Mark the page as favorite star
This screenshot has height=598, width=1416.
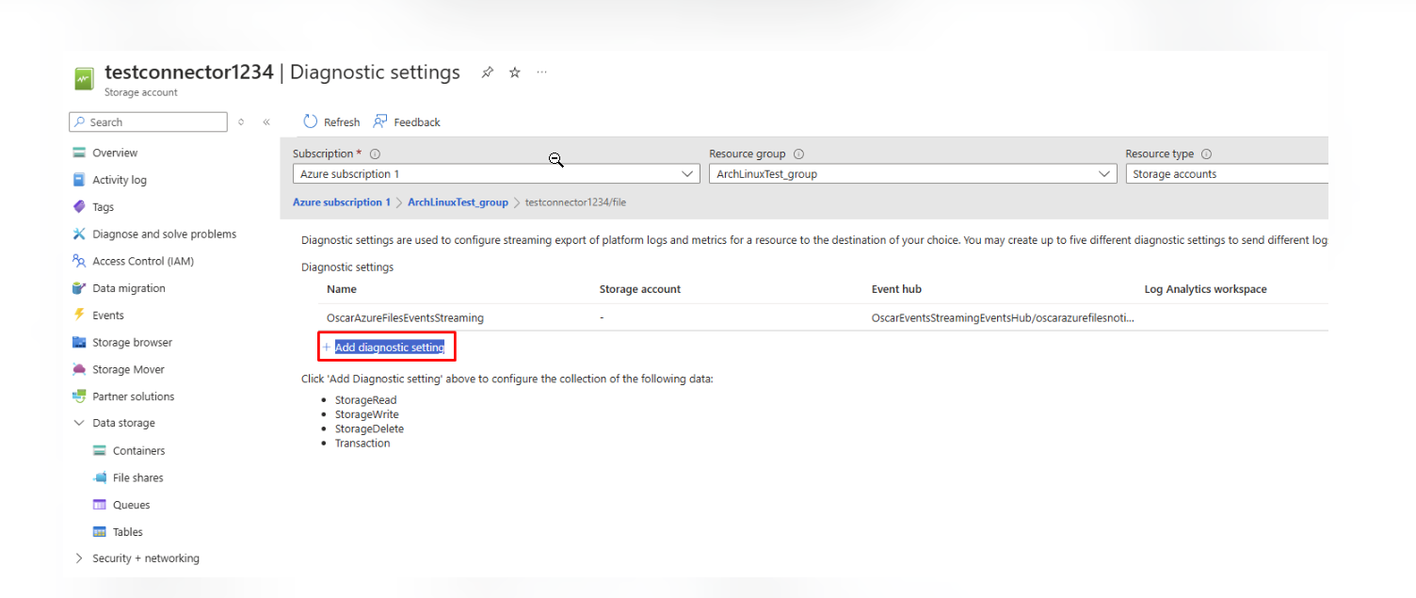point(515,73)
